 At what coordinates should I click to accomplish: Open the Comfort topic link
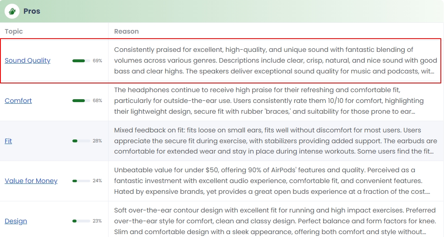click(x=18, y=100)
